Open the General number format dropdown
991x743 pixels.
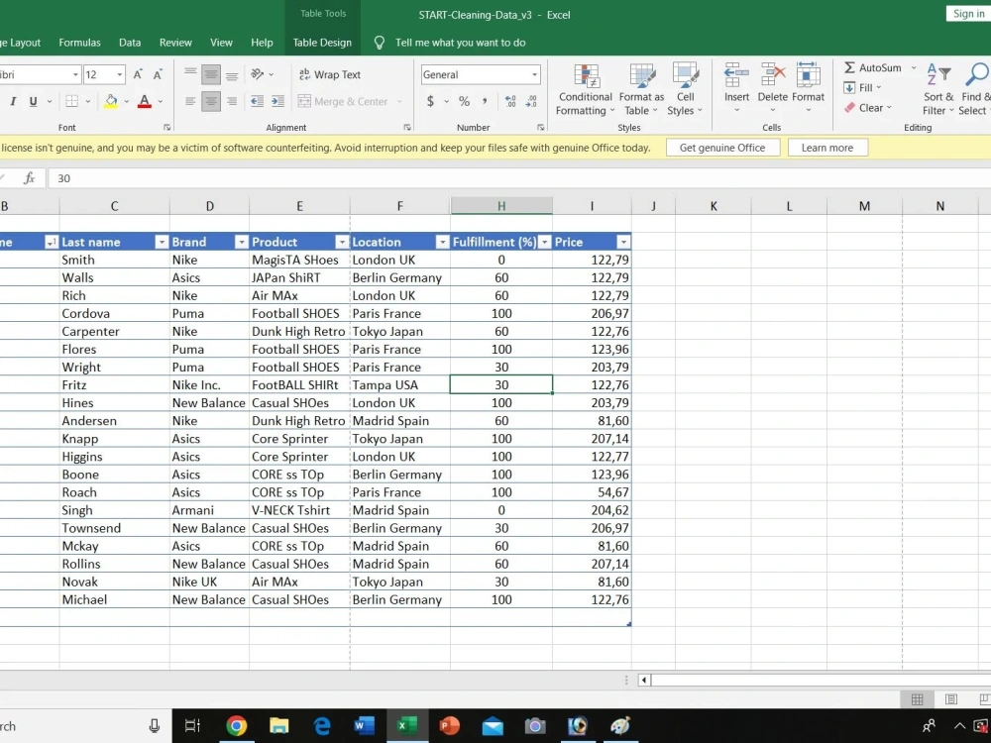(533, 73)
